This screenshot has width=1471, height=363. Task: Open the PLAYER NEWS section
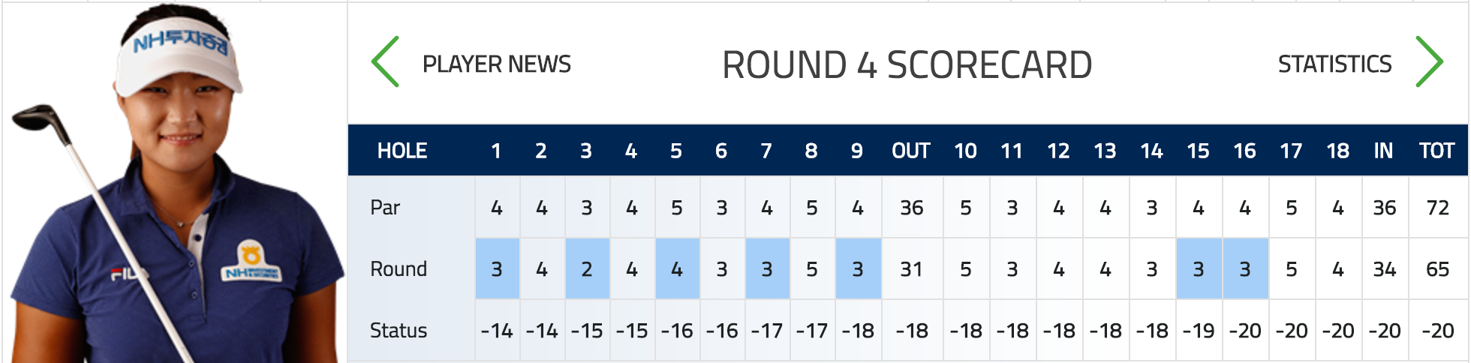(x=496, y=64)
